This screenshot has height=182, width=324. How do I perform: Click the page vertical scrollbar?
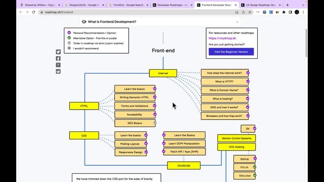(x=306, y=43)
